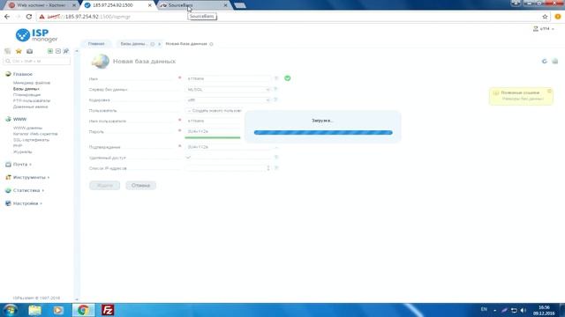
Task: Open the media player taskbar icon
Action: [58, 310]
